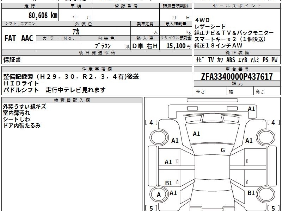Click the 保証書 later-shipped parts entry

(12, 60)
